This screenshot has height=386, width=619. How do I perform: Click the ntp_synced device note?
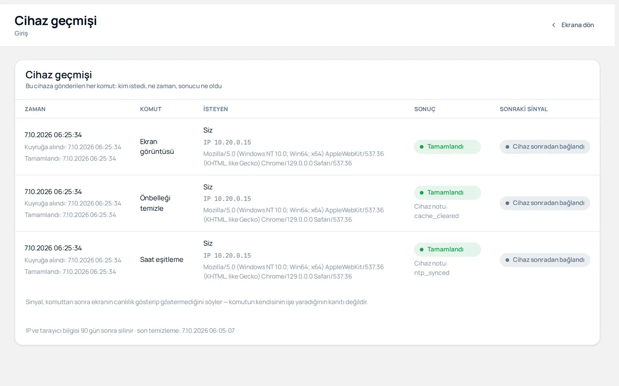click(432, 273)
